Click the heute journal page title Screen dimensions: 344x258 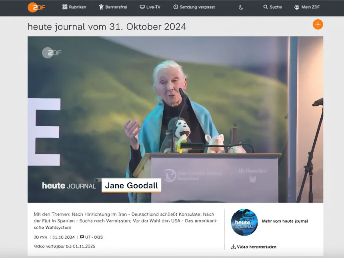107,27
